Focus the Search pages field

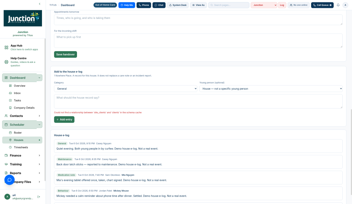(229, 5)
